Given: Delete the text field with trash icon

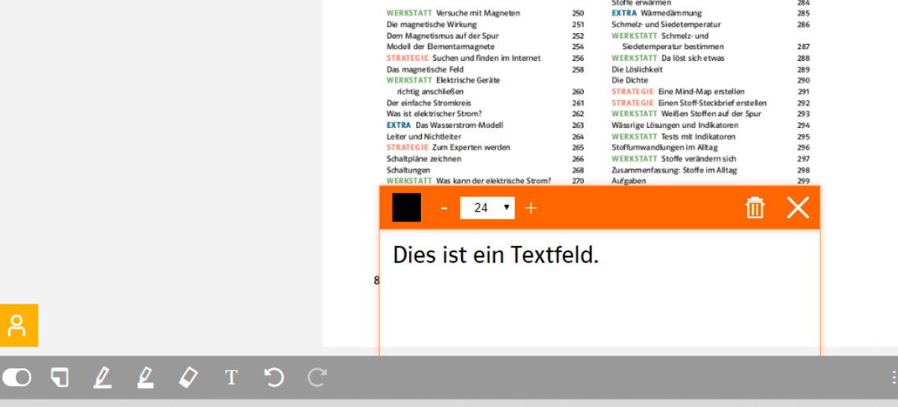Looking at the screenshot, I should 755,208.
